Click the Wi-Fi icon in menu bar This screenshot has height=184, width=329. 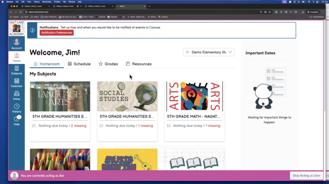coord(309,2)
